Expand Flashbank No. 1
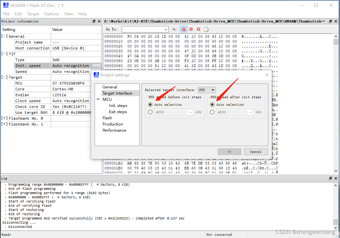Viewport: 340px width, 238px height. click(4, 124)
